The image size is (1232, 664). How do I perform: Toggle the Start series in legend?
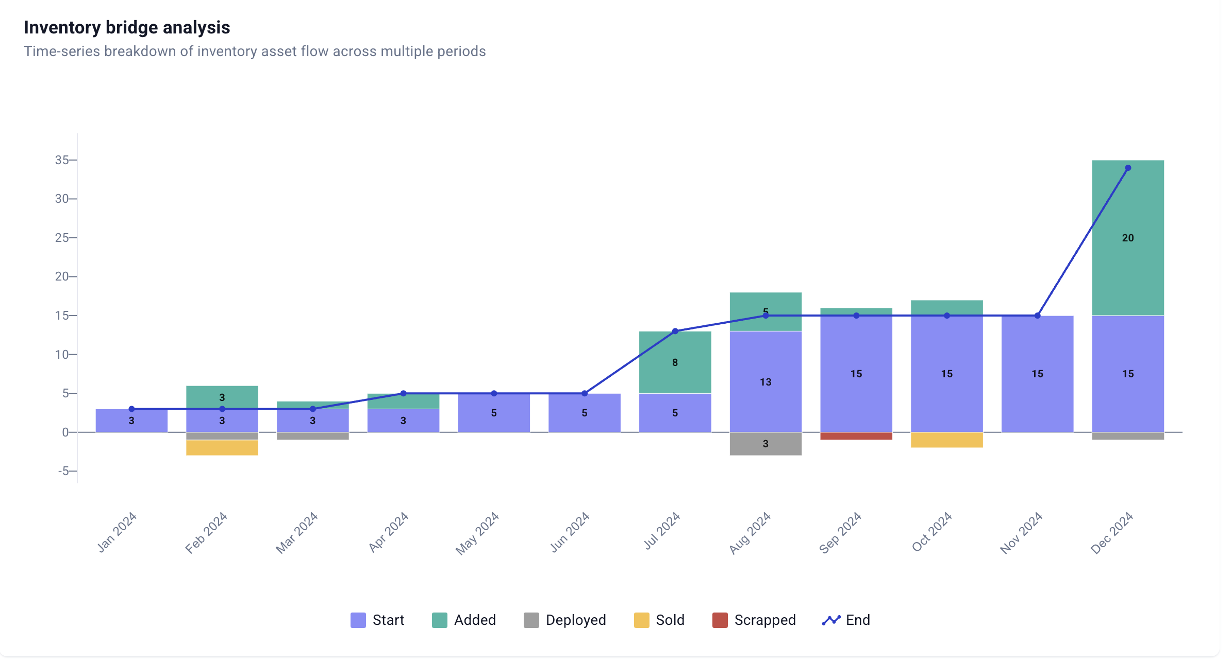(378, 620)
